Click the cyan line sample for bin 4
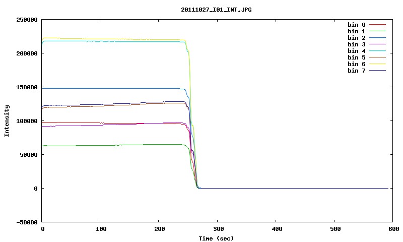Viewport: 403px width, 242px height. tap(377, 51)
